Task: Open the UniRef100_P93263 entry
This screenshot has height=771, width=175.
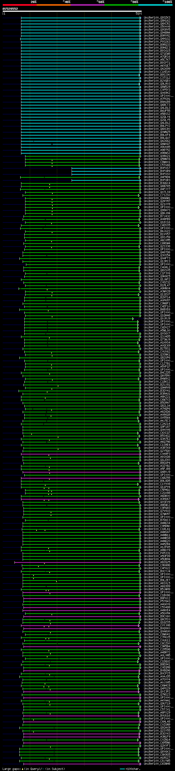Action: (x=157, y=42)
